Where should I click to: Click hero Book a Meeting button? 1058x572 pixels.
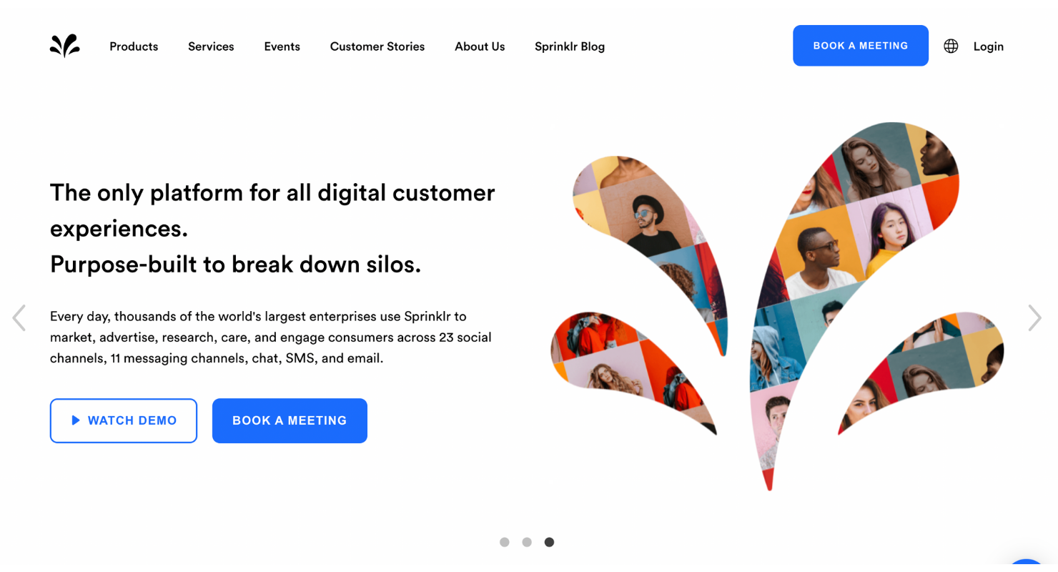click(x=290, y=420)
